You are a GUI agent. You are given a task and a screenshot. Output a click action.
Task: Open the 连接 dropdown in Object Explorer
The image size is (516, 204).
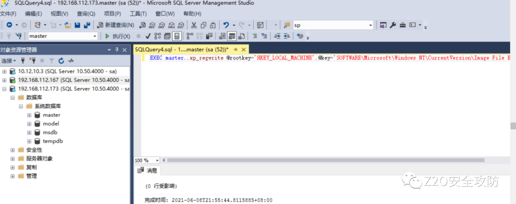click(8, 61)
